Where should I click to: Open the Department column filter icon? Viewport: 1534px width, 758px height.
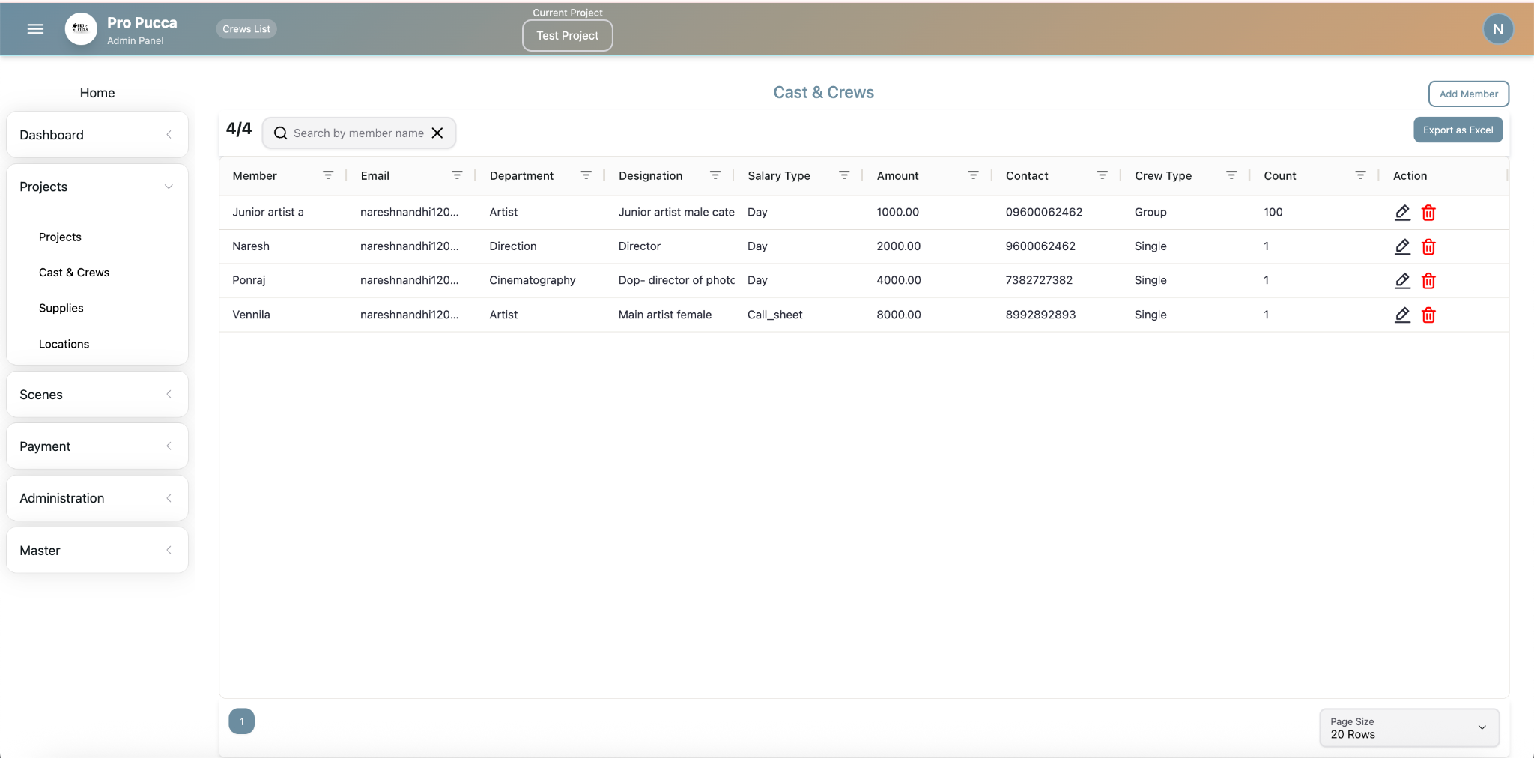(x=586, y=175)
